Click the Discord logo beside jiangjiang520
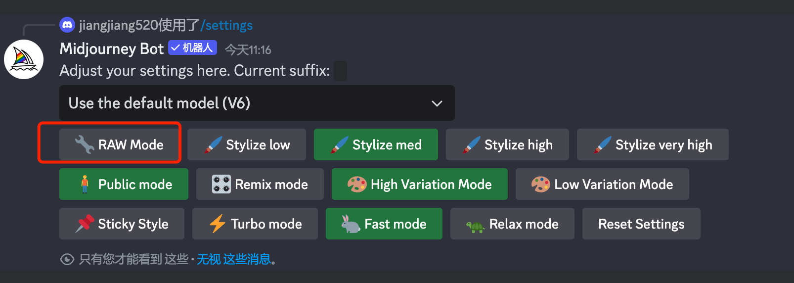Image resolution: width=794 pixels, height=283 pixels. pyautogui.click(x=67, y=25)
